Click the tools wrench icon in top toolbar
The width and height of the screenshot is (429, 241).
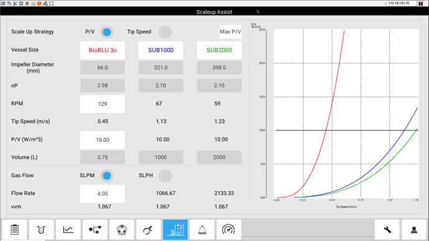pyautogui.click(x=15, y=4)
